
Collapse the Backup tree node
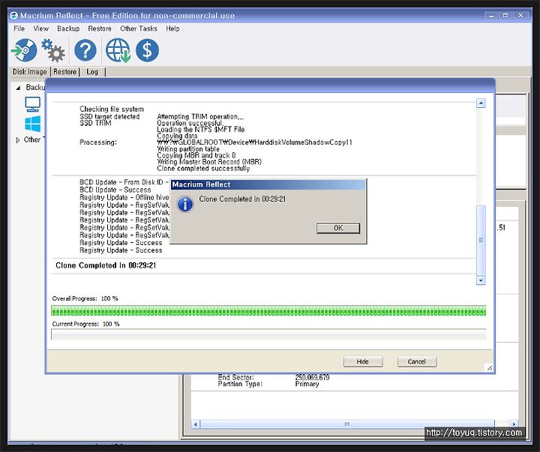click(x=18, y=88)
